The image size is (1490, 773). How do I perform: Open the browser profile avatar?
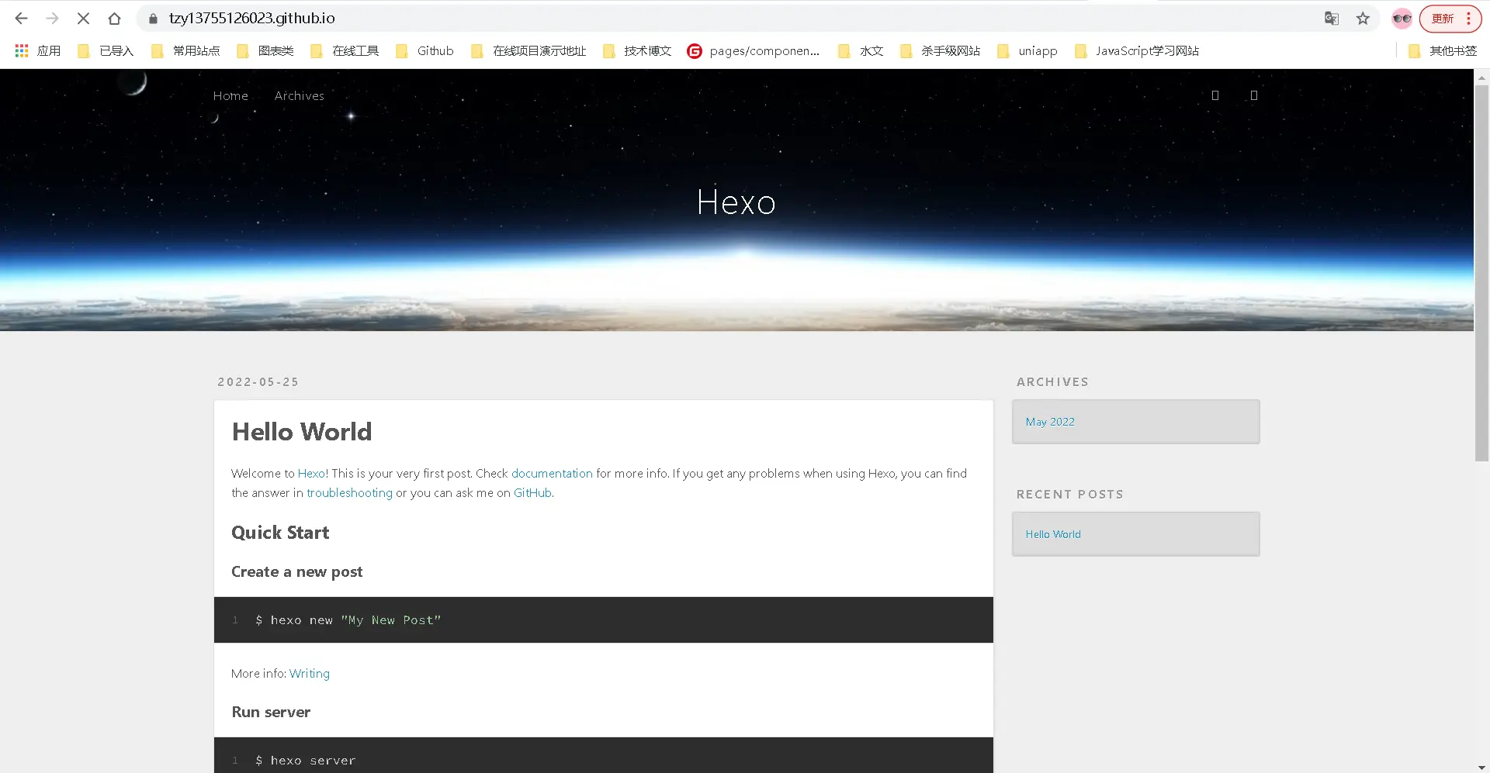coord(1402,18)
